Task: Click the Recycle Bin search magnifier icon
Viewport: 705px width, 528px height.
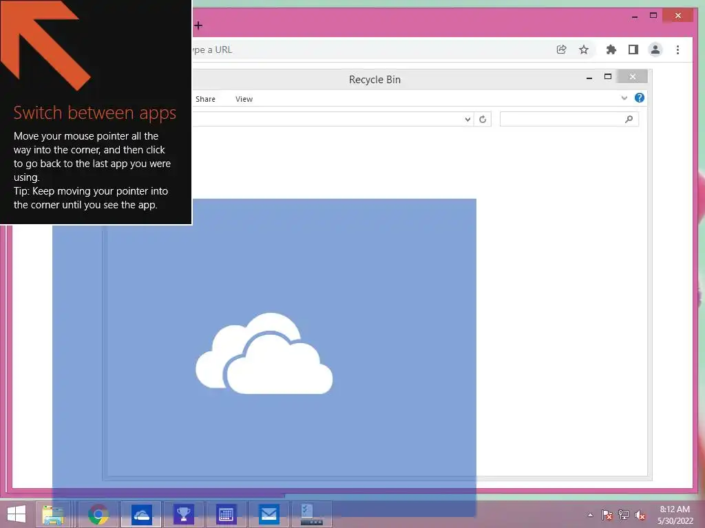Action: tap(629, 119)
